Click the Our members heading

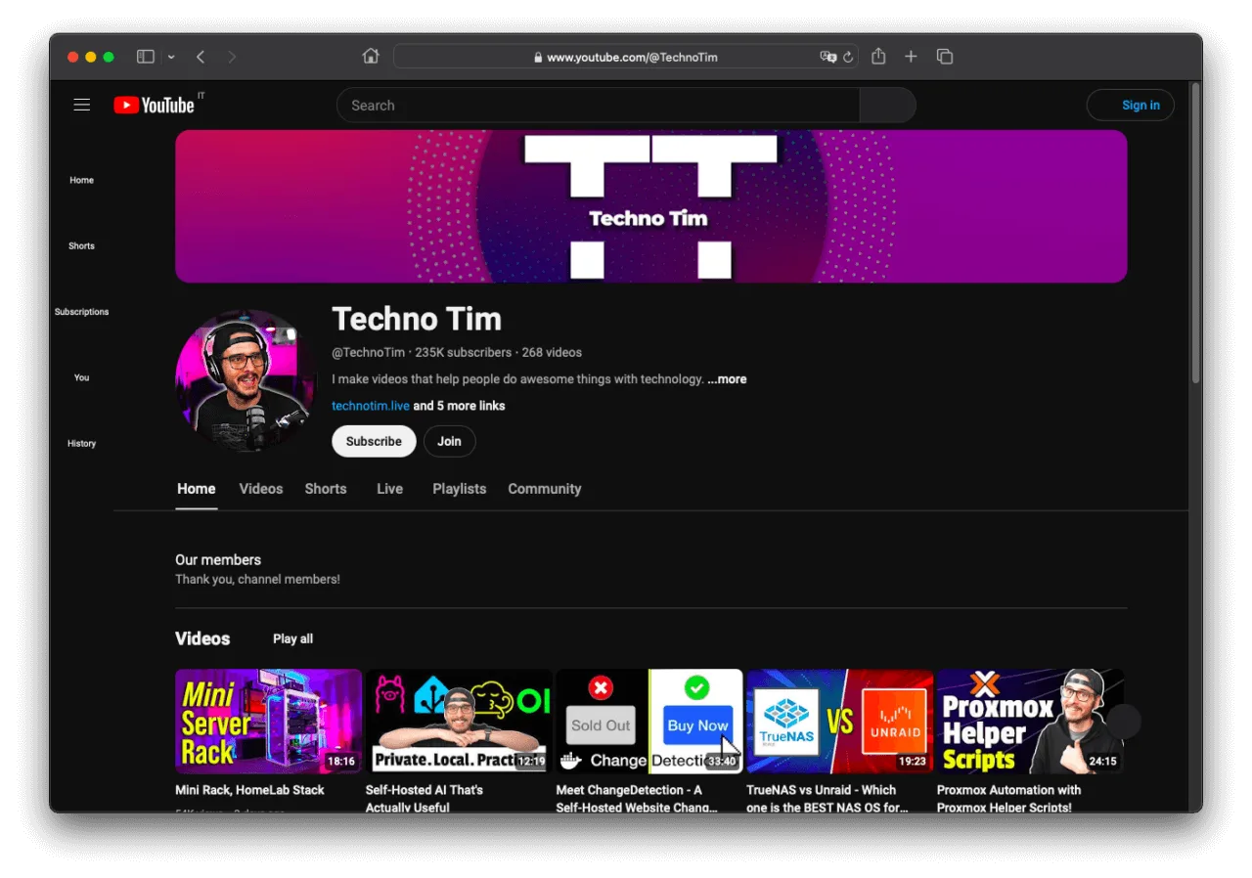pos(218,560)
